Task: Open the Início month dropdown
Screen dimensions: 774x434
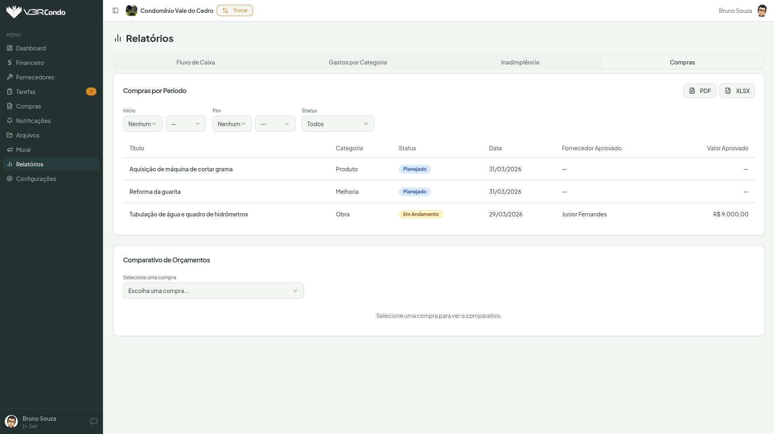Action: tap(142, 124)
